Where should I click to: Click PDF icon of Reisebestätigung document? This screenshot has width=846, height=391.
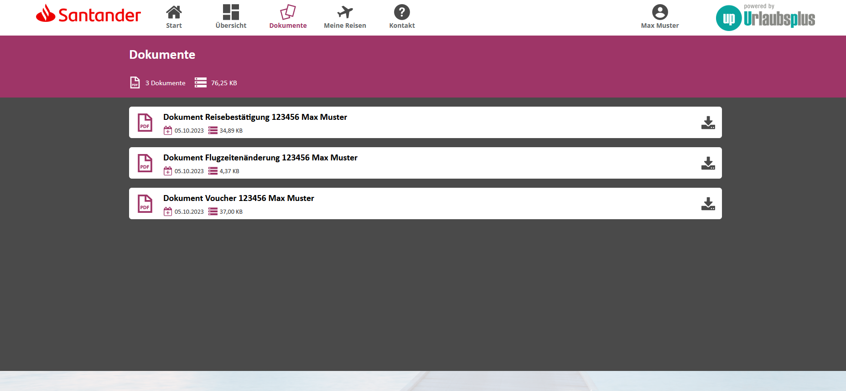[145, 123]
